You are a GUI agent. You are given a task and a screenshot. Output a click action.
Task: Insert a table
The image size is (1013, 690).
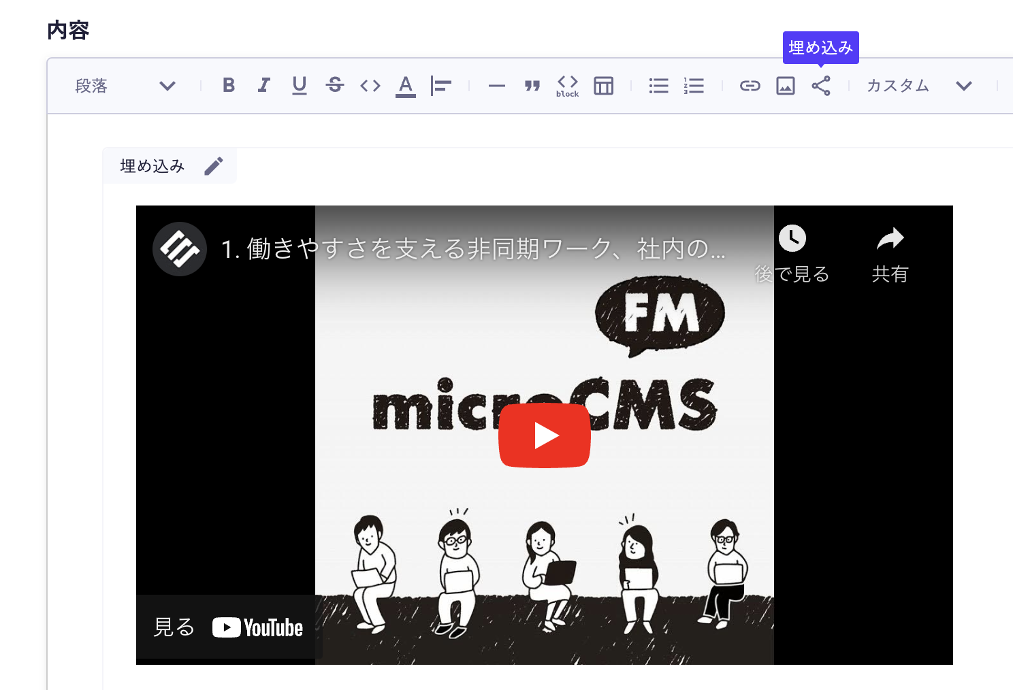tap(604, 85)
